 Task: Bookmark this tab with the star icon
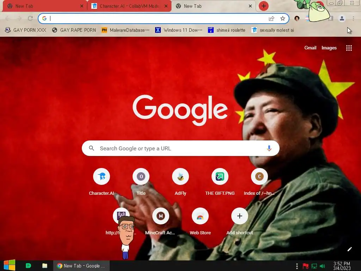(x=283, y=18)
